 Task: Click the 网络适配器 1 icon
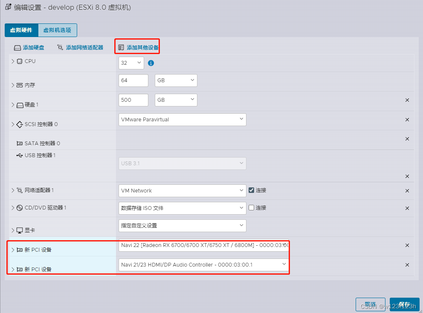pyautogui.click(x=20, y=190)
